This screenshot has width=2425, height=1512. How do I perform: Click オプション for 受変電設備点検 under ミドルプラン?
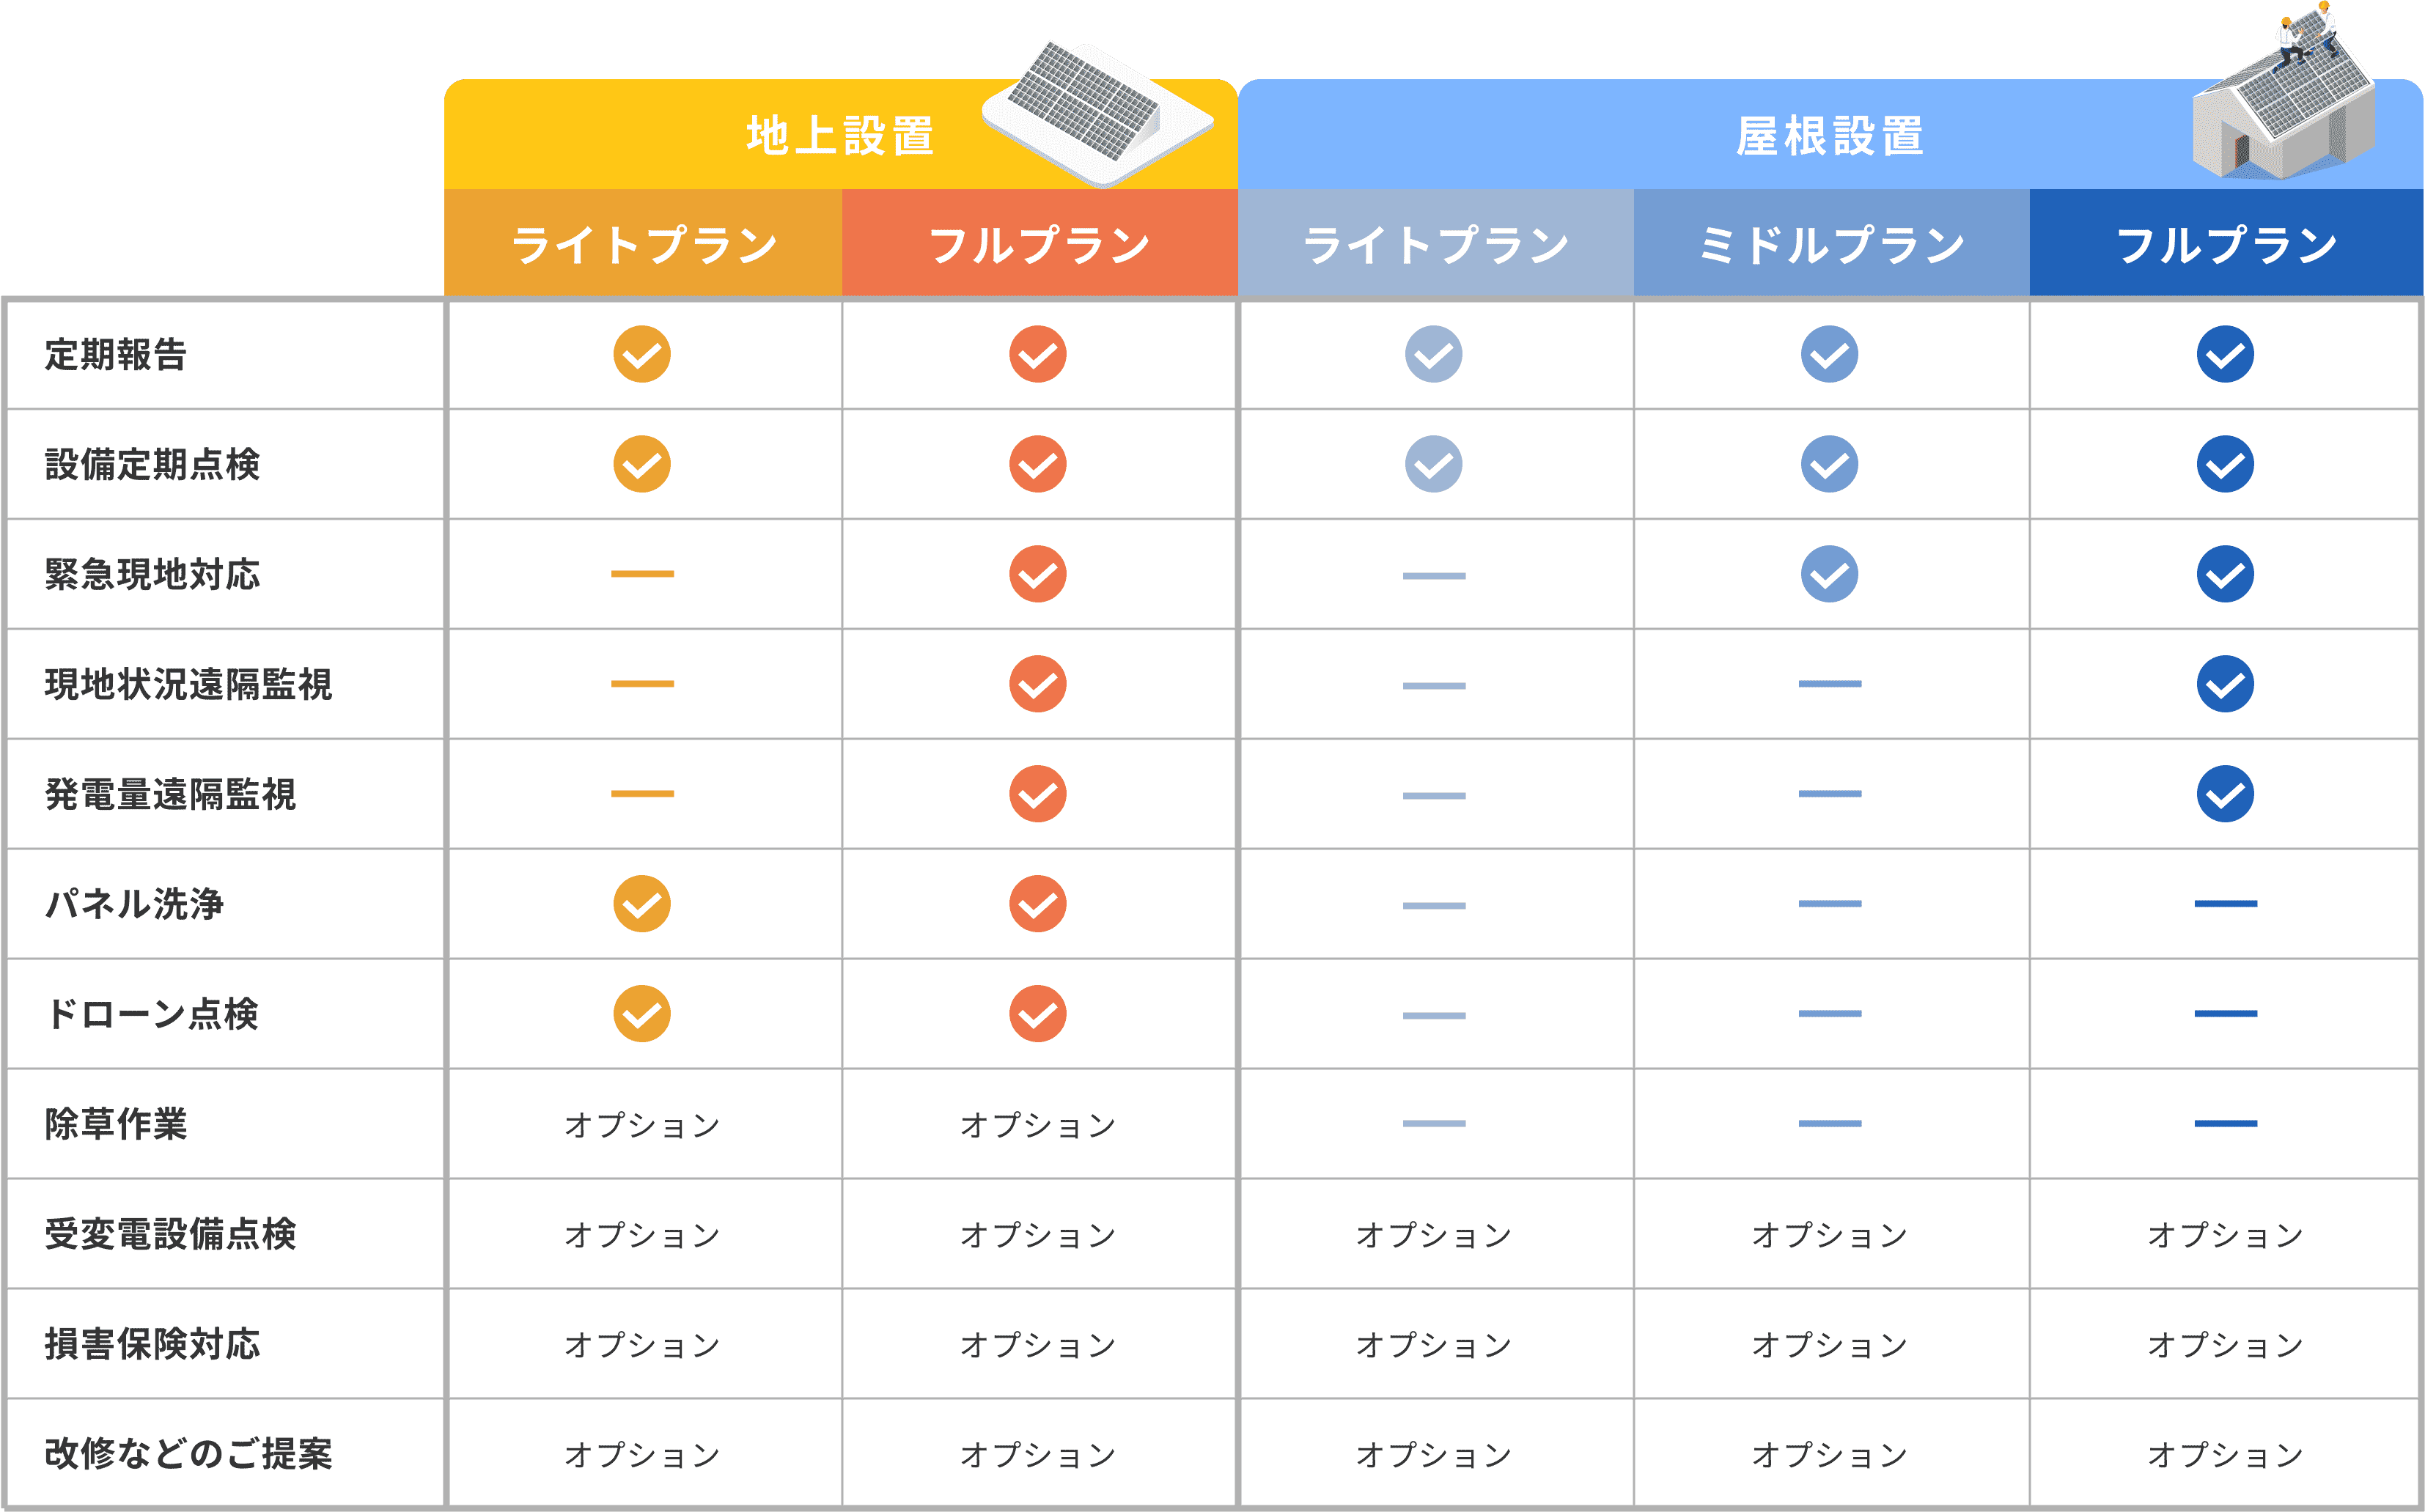point(1830,1235)
